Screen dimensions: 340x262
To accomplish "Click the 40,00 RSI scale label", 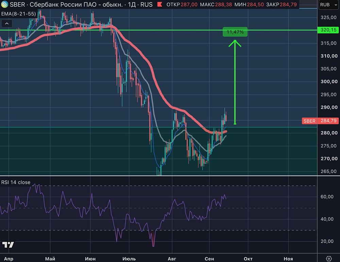I will (327, 219).
